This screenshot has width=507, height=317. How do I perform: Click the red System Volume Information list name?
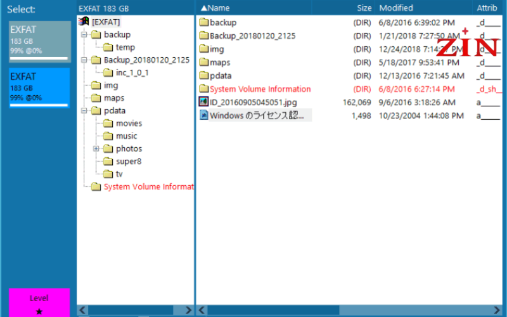(260, 89)
